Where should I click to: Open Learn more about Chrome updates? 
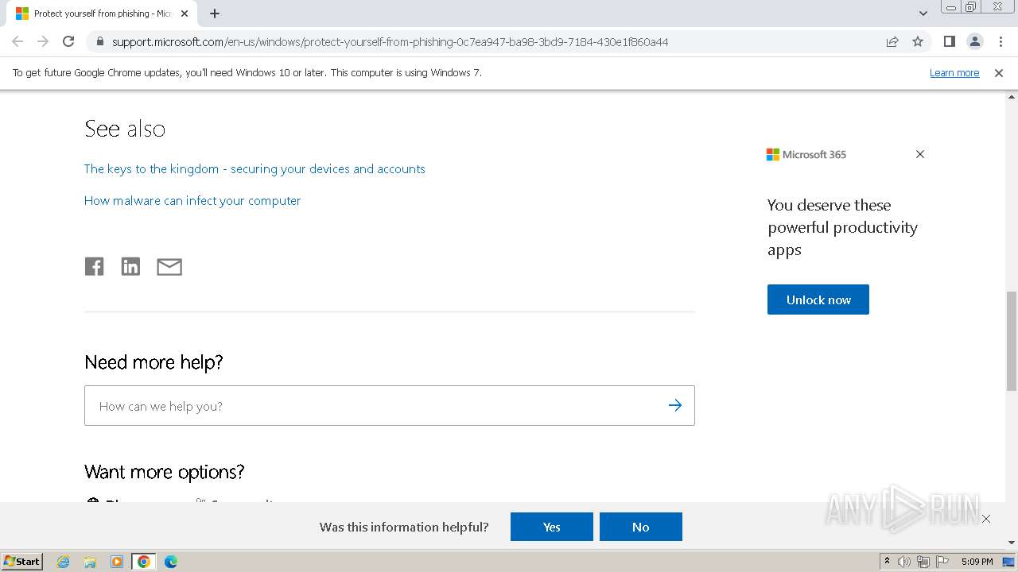[954, 72]
